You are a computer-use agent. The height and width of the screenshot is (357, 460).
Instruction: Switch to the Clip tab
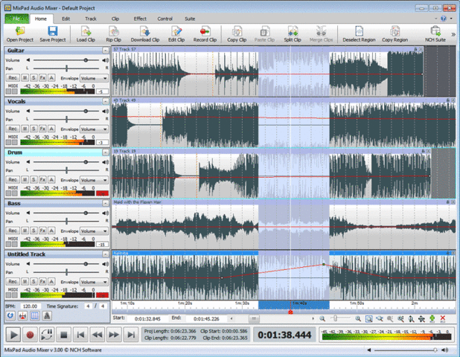[x=115, y=19]
